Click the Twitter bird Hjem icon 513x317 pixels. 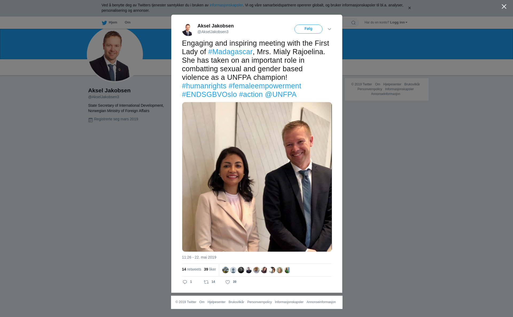(104, 23)
